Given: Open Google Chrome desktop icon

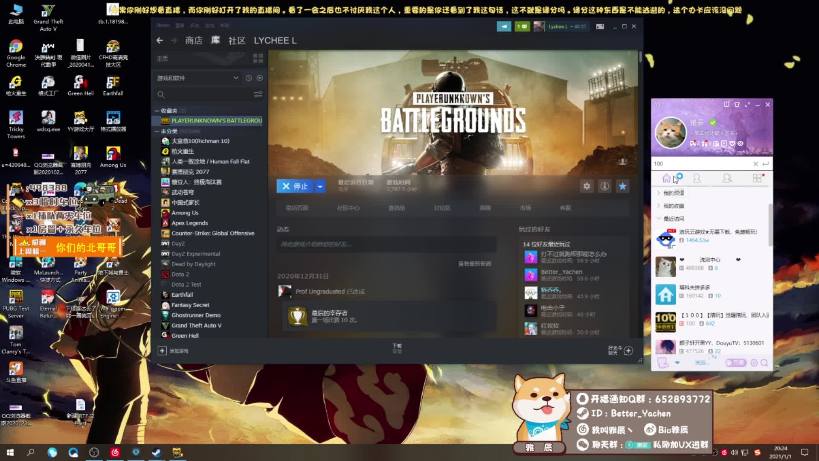Looking at the screenshot, I should click(x=16, y=53).
